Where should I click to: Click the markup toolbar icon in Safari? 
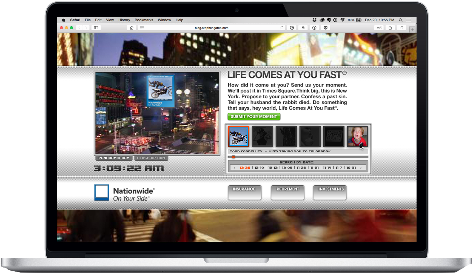coord(379,28)
